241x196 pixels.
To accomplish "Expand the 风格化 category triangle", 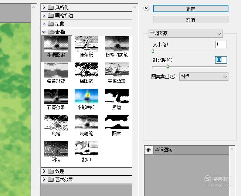I will click(44, 7).
